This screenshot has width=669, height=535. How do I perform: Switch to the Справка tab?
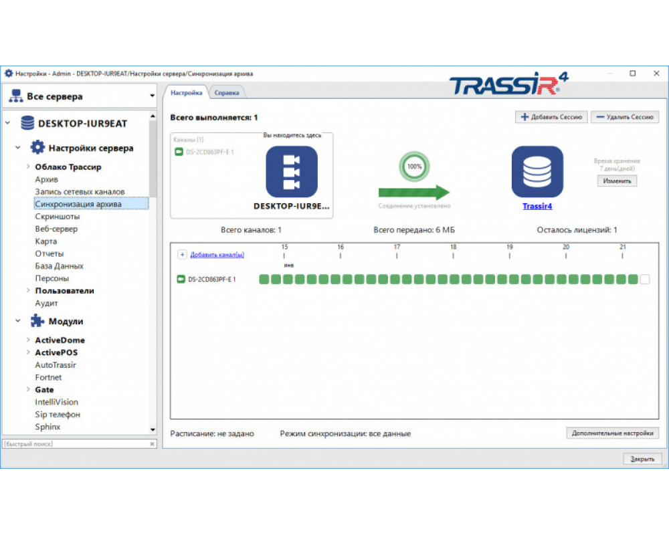(227, 92)
